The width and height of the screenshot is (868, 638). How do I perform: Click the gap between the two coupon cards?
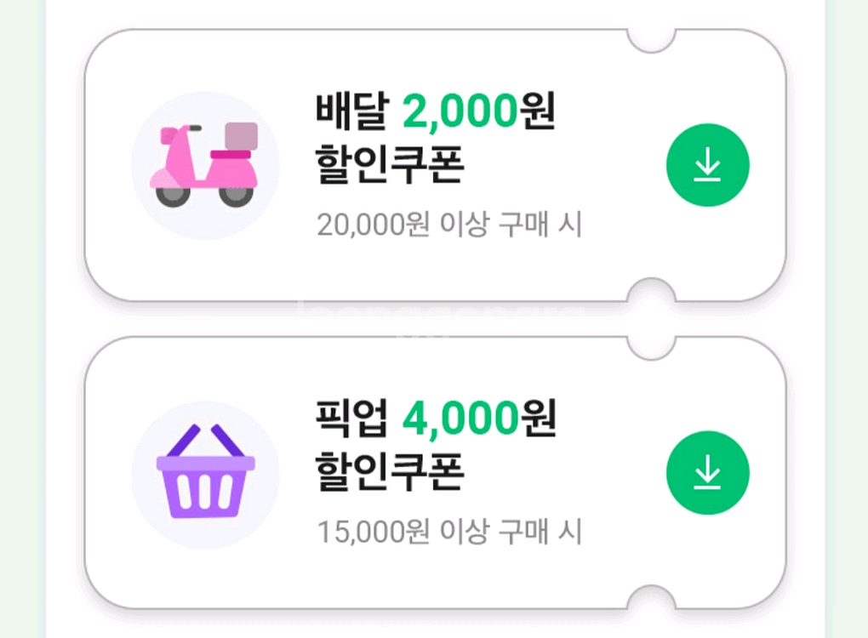tap(434, 319)
